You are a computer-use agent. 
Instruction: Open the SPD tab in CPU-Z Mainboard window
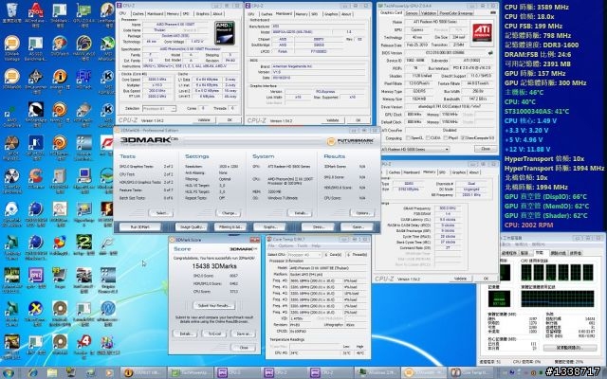314,13
